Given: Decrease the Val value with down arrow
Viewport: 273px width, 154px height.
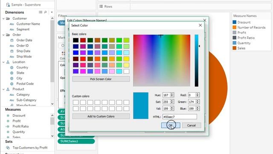Looking at the screenshot, I should [172, 110].
